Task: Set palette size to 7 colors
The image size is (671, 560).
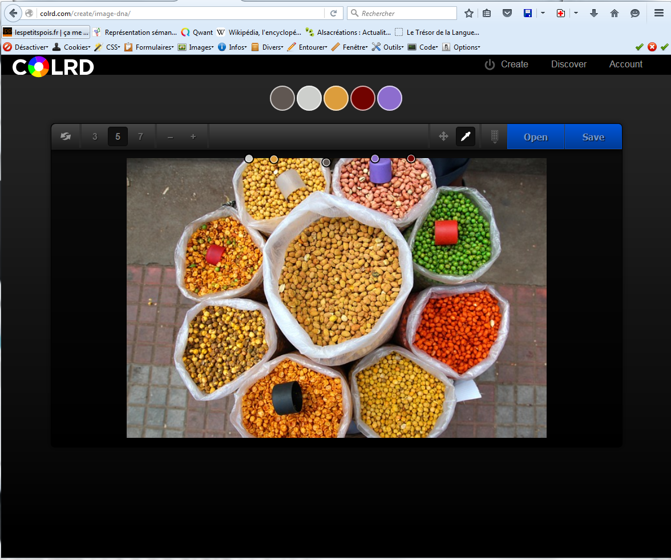Action: [140, 136]
